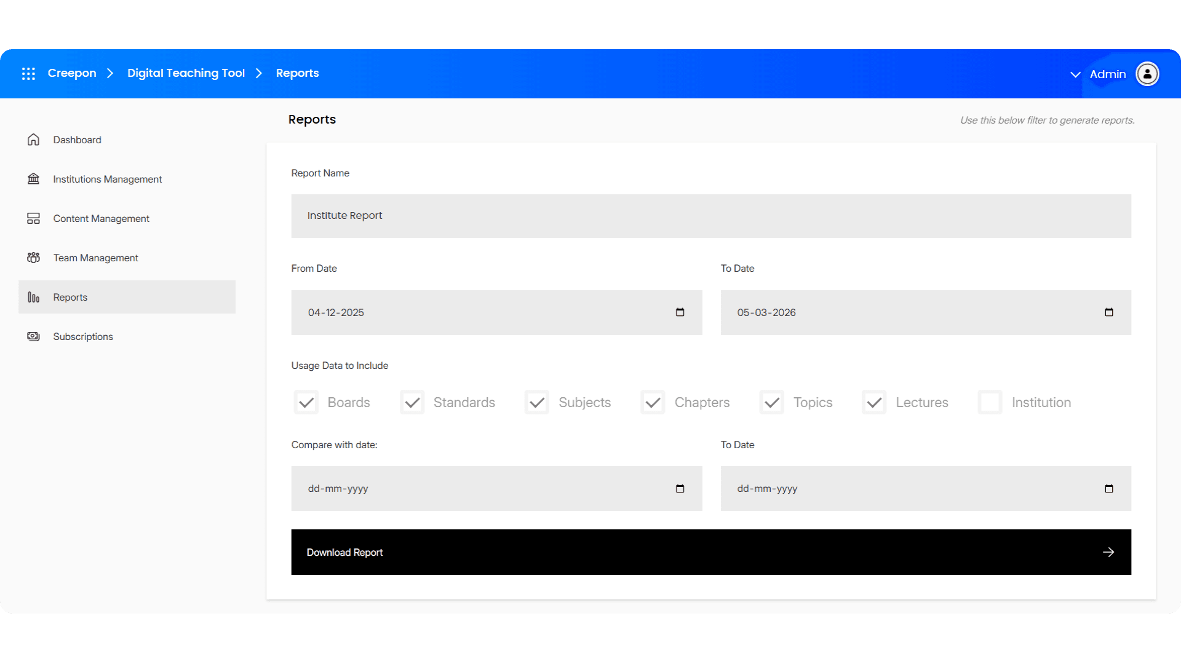Image resolution: width=1181 pixels, height=664 pixels.
Task: Click the Report Name input field
Action: tap(711, 216)
